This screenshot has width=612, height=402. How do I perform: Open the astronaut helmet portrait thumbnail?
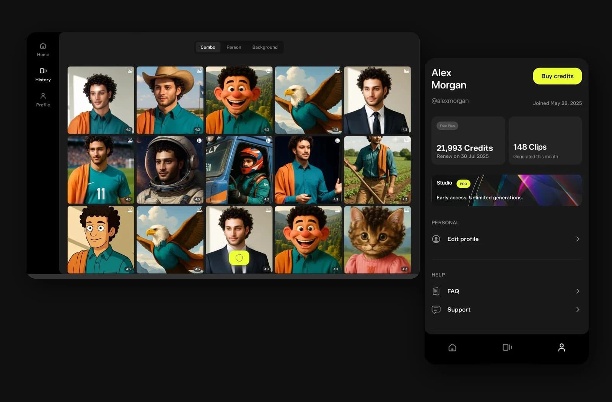coord(170,170)
